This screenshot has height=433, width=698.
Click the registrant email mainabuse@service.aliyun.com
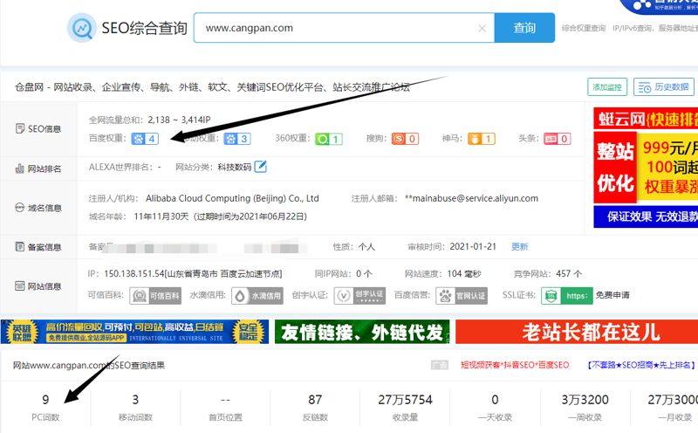point(471,198)
